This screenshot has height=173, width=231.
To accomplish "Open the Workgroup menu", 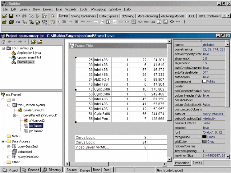I will click(x=98, y=9).
